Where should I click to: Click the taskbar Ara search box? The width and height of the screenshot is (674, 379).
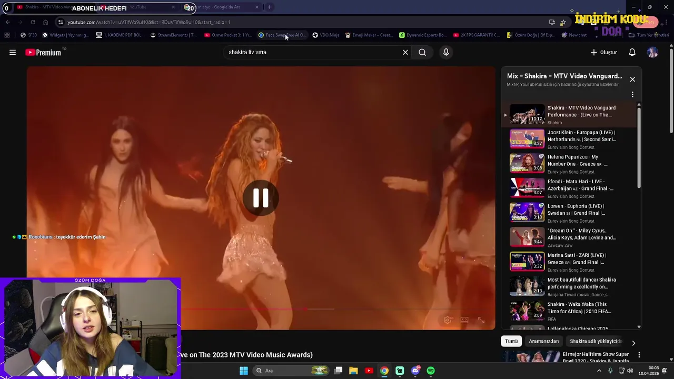coord(291,371)
